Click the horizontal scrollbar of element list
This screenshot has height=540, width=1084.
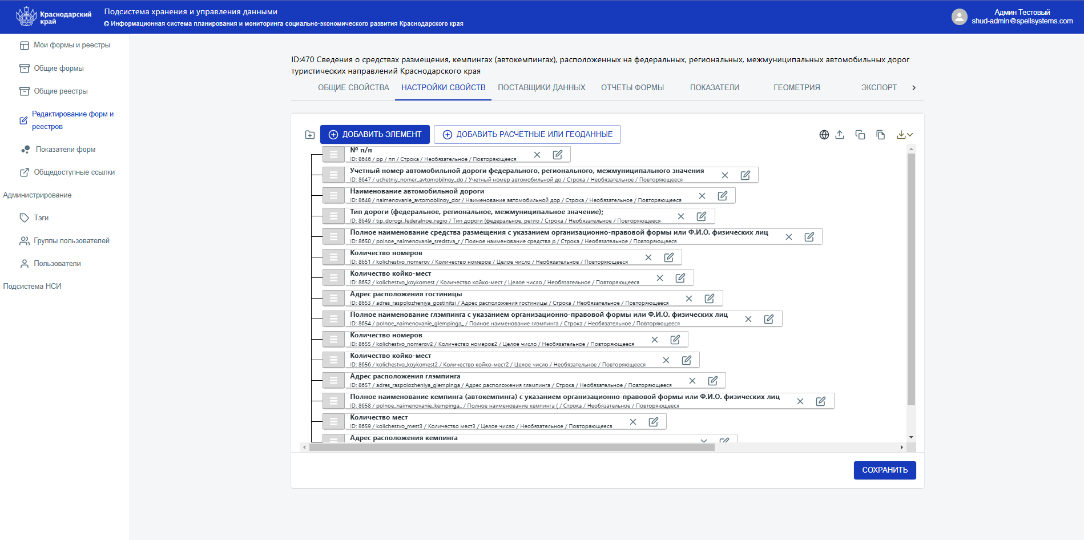tap(511, 448)
